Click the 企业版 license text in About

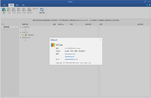75,51
